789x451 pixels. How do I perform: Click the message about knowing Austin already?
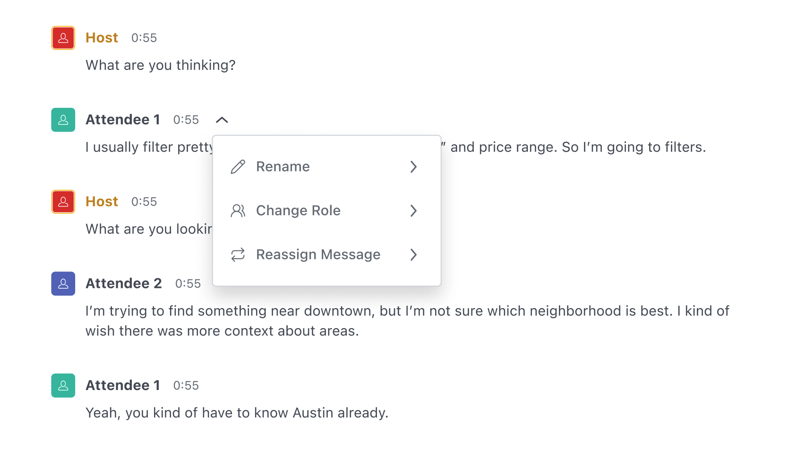237,413
